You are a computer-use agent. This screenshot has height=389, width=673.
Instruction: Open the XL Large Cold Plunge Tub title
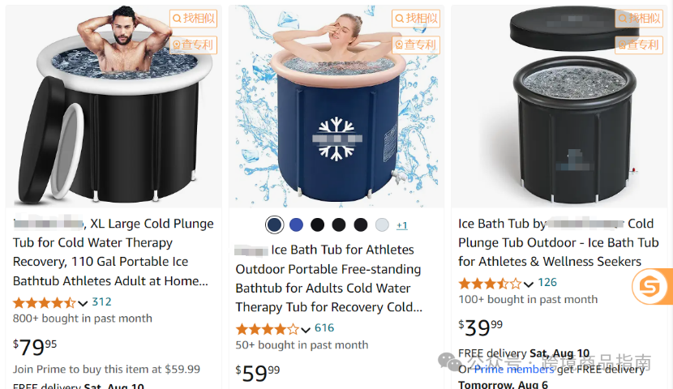tap(114, 252)
